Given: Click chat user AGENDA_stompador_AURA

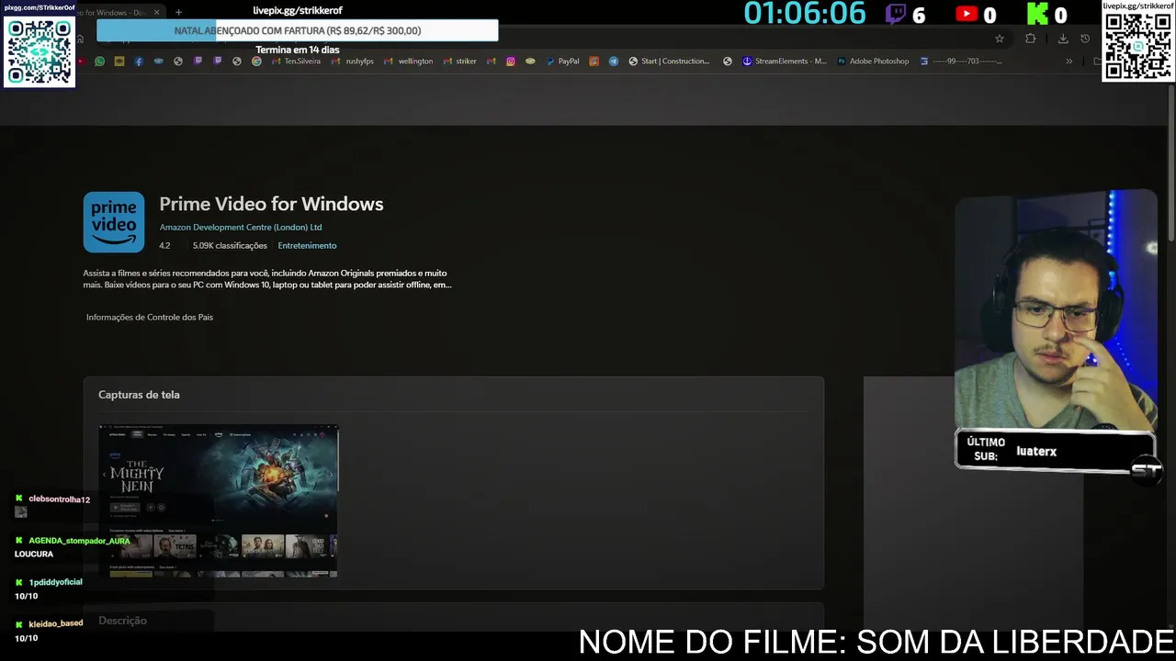Looking at the screenshot, I should (x=79, y=541).
